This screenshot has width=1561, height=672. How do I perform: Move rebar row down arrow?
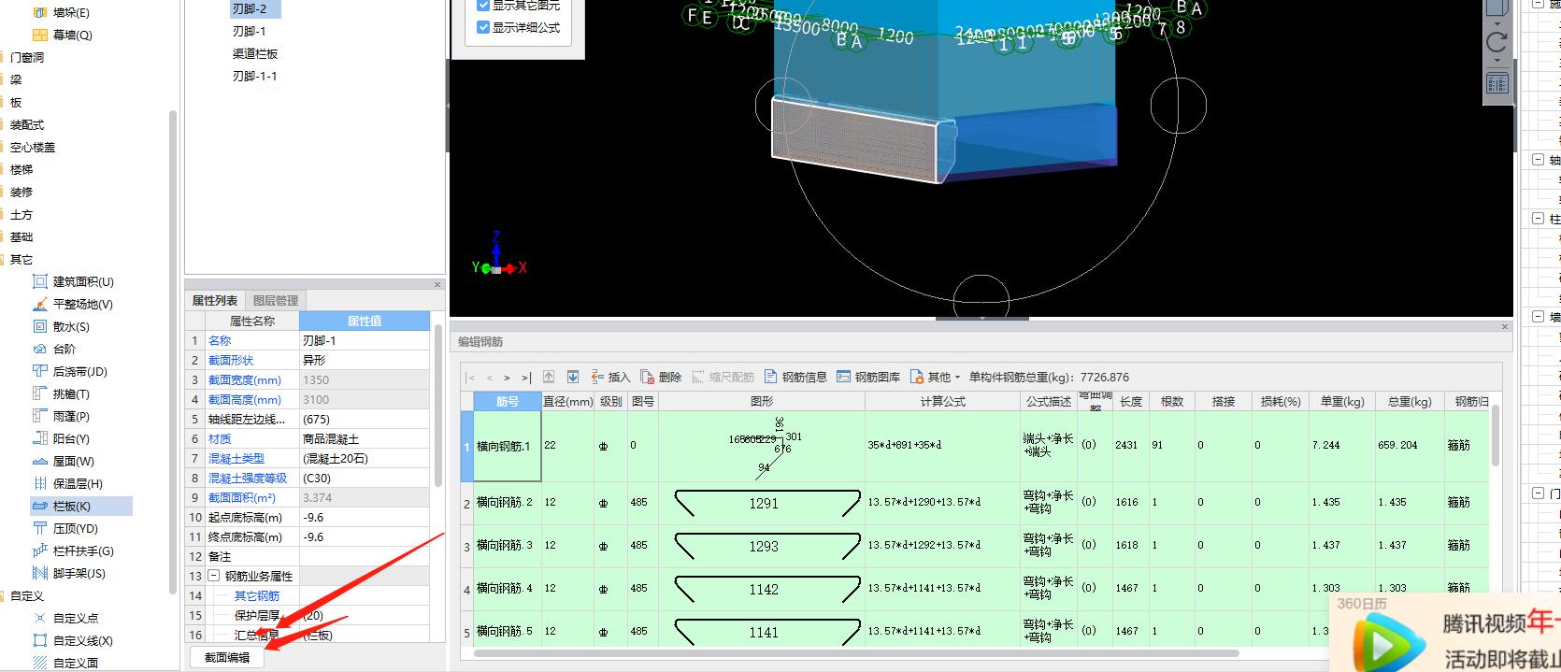click(573, 377)
